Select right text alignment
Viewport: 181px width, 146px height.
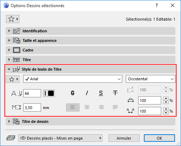coord(101,107)
